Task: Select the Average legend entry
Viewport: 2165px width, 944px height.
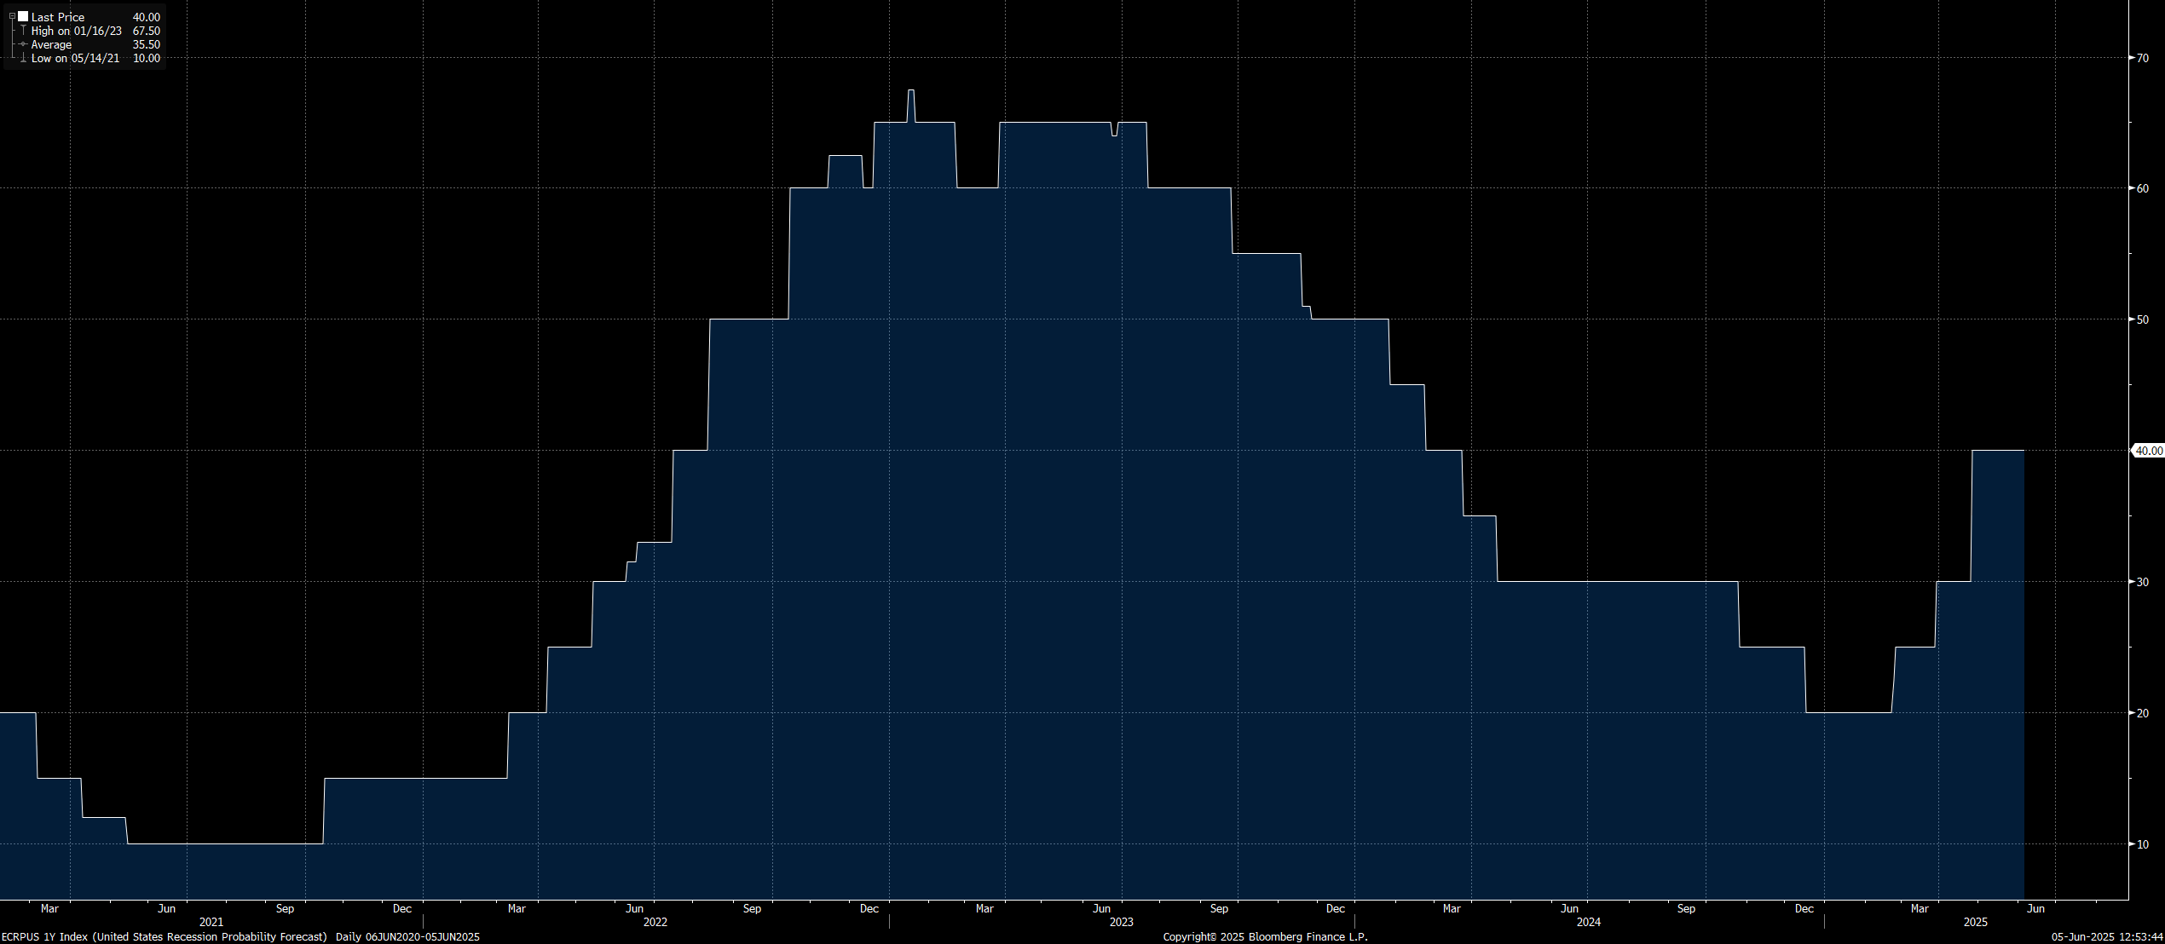Action: pyautogui.click(x=51, y=44)
